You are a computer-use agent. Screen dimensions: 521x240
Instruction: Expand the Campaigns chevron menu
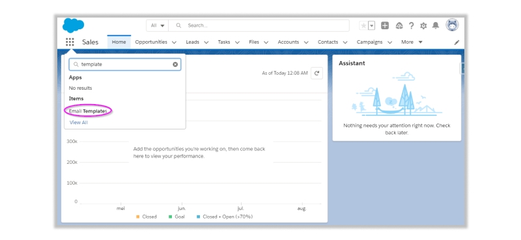click(389, 42)
